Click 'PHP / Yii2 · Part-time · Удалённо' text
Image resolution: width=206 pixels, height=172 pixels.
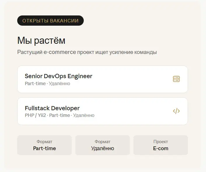[x=60, y=115]
